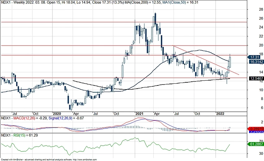Click the Oct label just before 2021
264x161 pixels.
tap(116, 114)
